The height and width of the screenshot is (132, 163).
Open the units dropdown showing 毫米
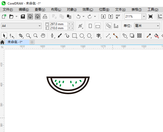click(147, 26)
